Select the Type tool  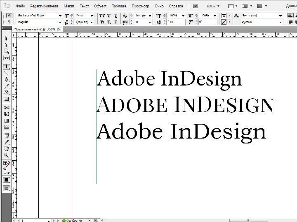click(x=6, y=67)
